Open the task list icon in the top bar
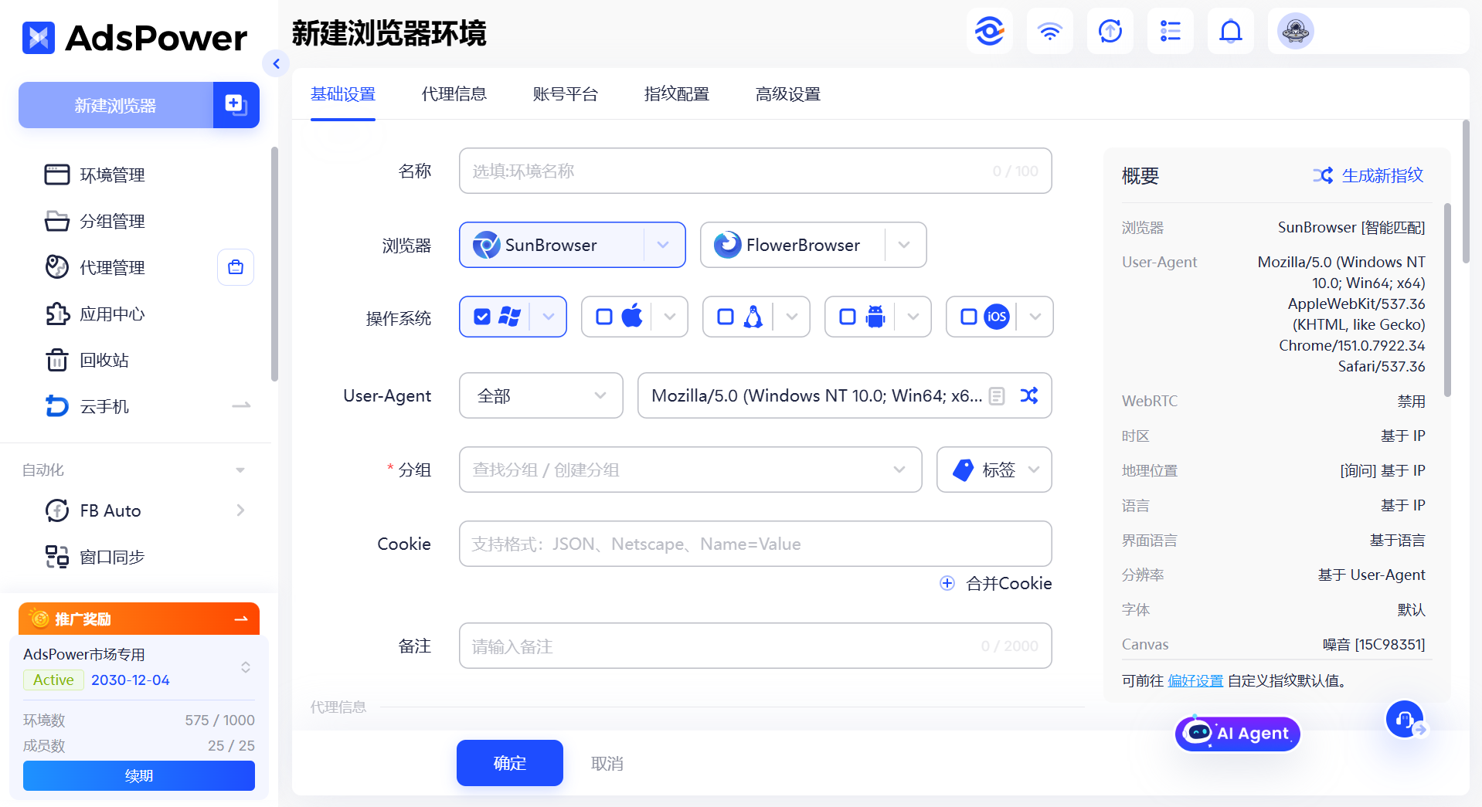Viewport: 1482px width, 807px height. (1170, 31)
